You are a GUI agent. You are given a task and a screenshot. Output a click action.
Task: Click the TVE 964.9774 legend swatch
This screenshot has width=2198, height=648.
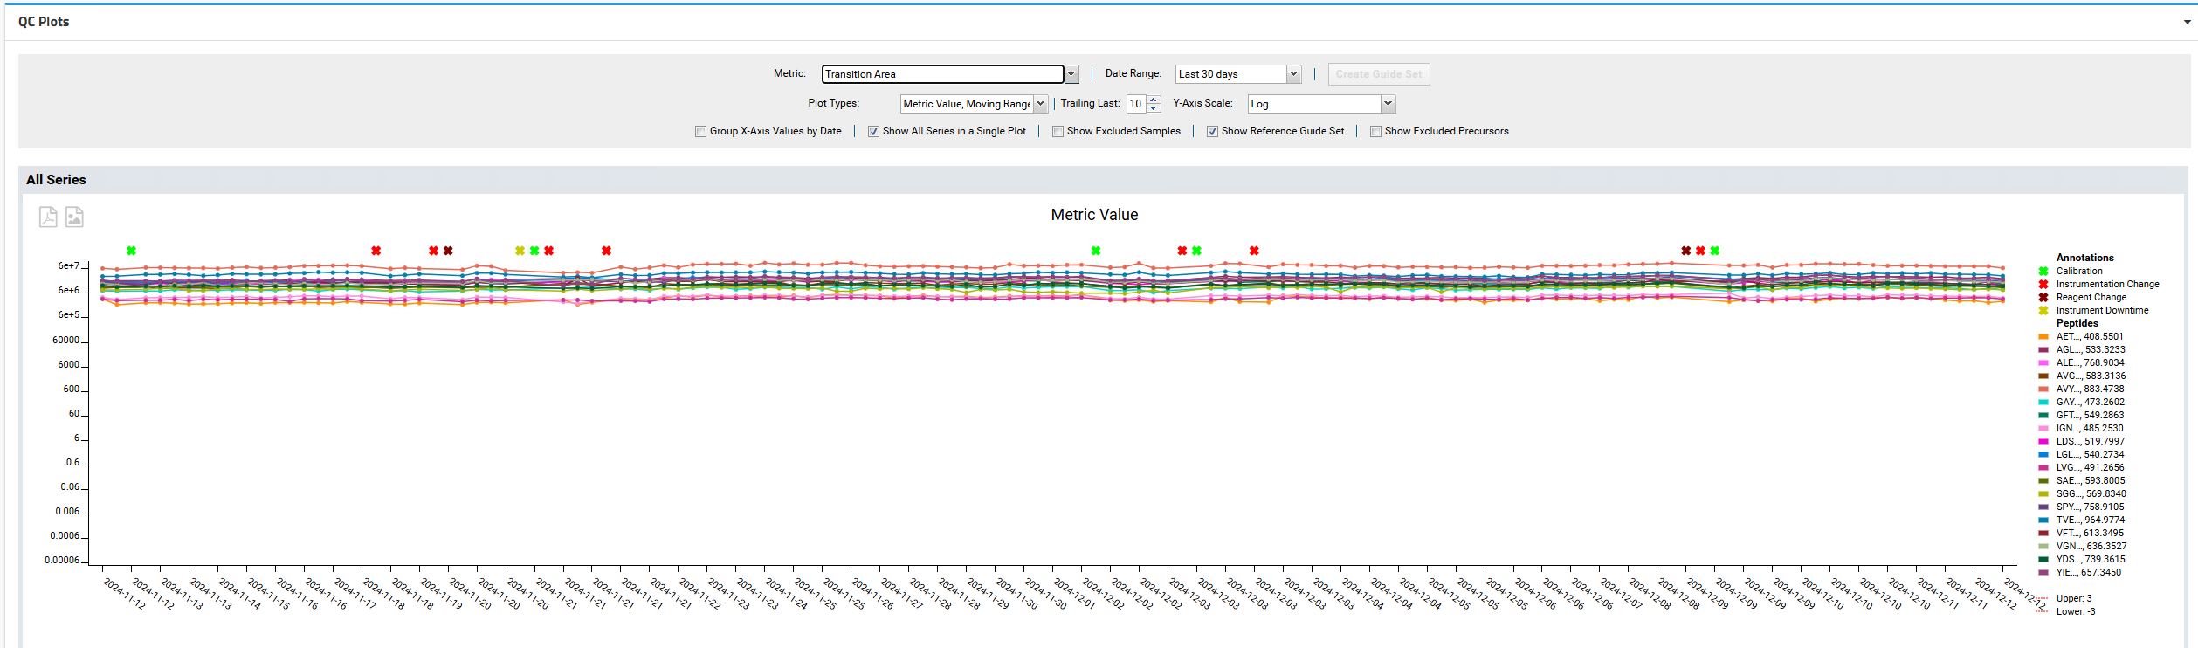click(x=2043, y=520)
